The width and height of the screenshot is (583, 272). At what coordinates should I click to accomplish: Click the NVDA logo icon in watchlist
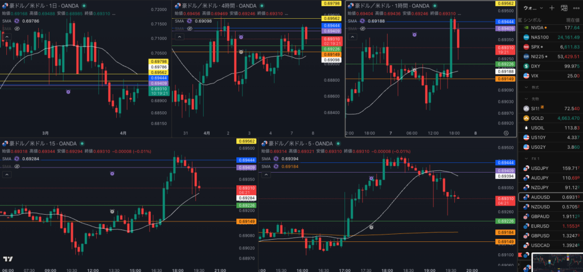pyautogui.click(x=526, y=27)
